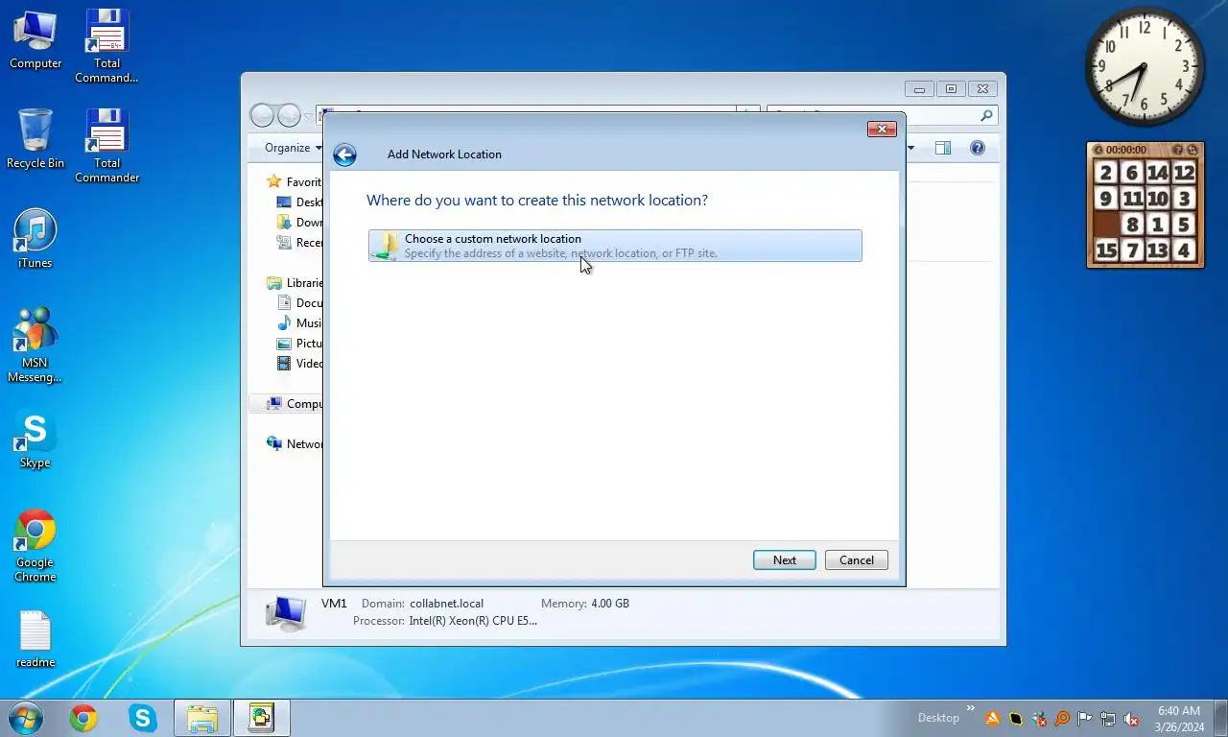Toggle the Explorer preview pane icon

click(x=943, y=148)
